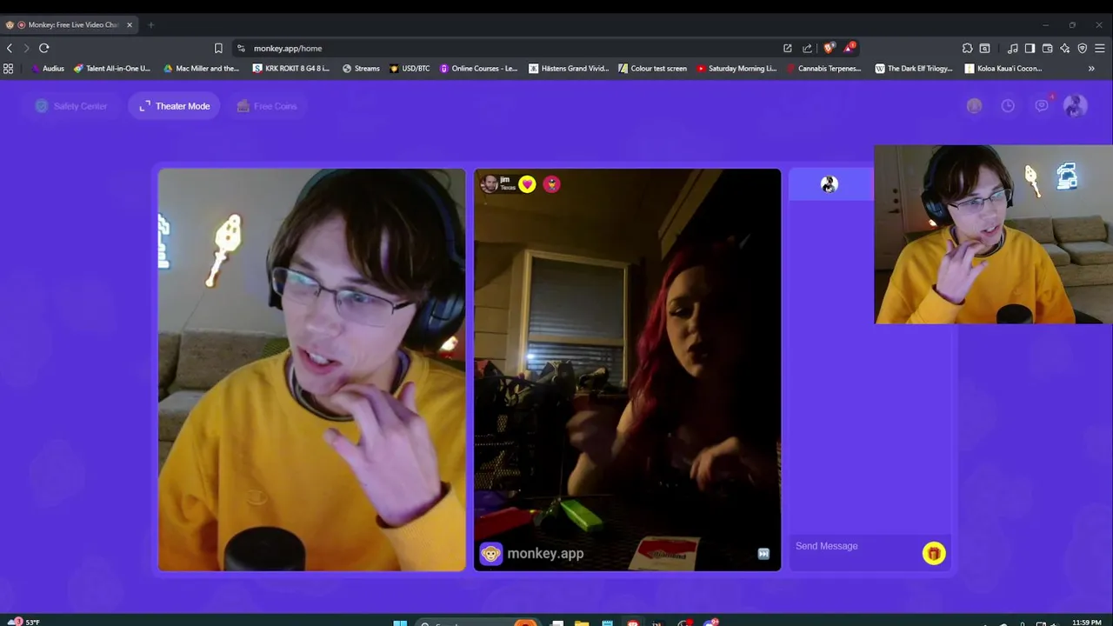Image resolution: width=1113 pixels, height=626 pixels.
Task: Click the red badge next to heart
Action: 551,183
